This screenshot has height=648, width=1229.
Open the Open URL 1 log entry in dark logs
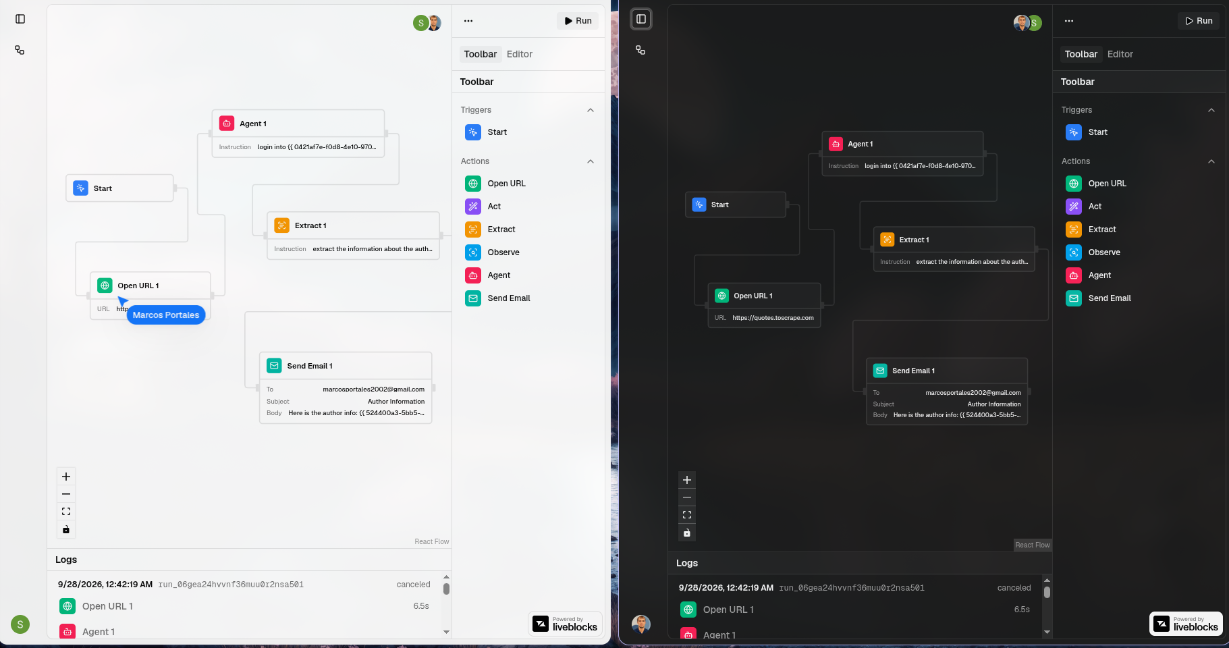click(x=855, y=610)
